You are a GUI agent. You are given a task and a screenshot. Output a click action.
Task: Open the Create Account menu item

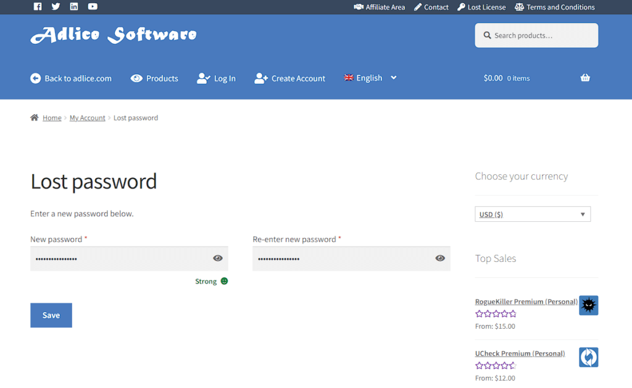[290, 78]
